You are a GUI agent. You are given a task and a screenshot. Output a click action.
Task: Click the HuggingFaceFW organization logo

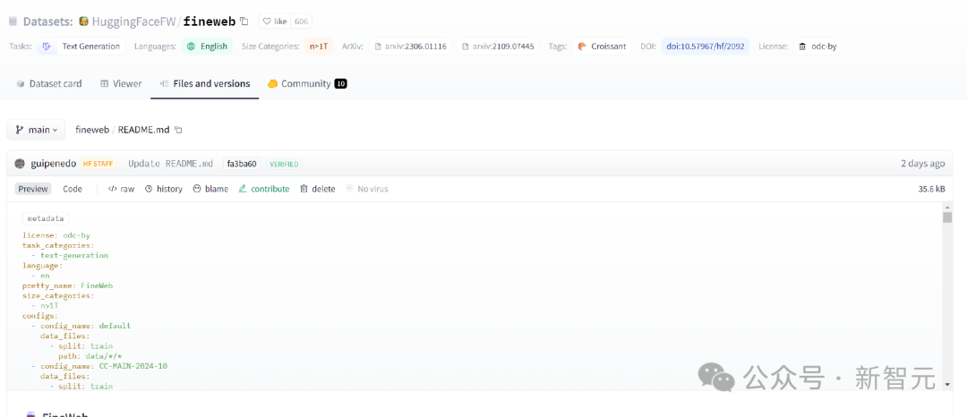[x=83, y=21]
